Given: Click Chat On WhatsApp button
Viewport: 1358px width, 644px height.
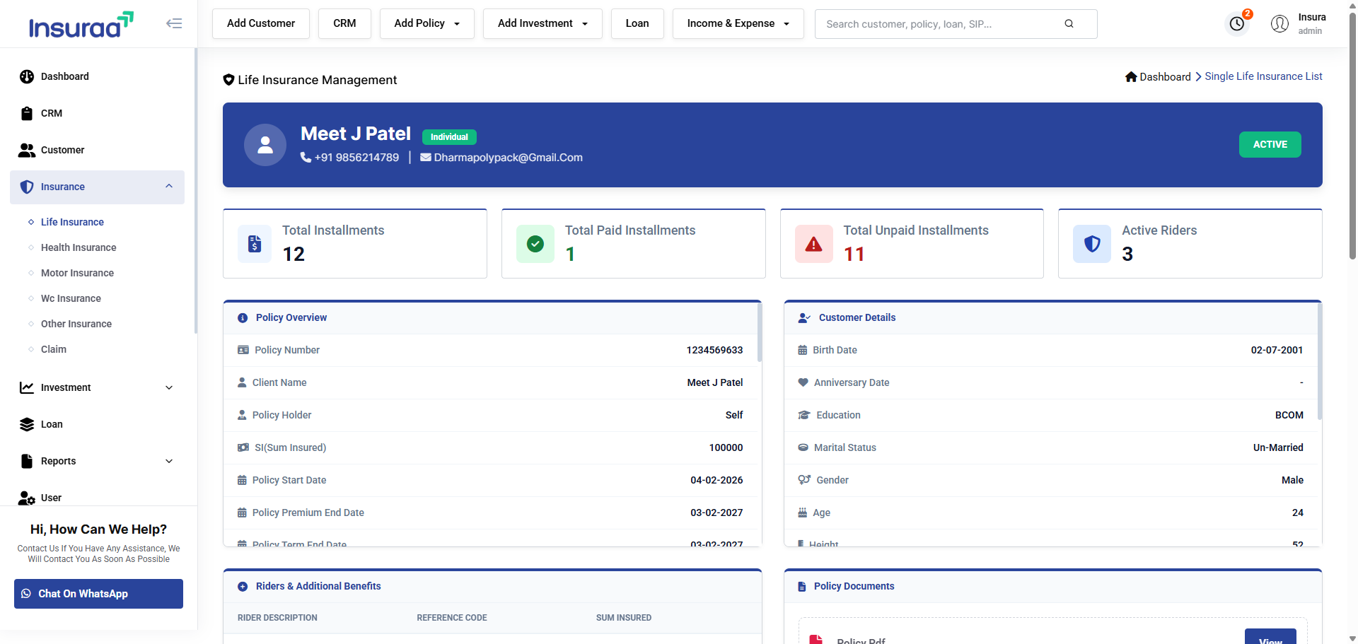Looking at the screenshot, I should (98, 594).
